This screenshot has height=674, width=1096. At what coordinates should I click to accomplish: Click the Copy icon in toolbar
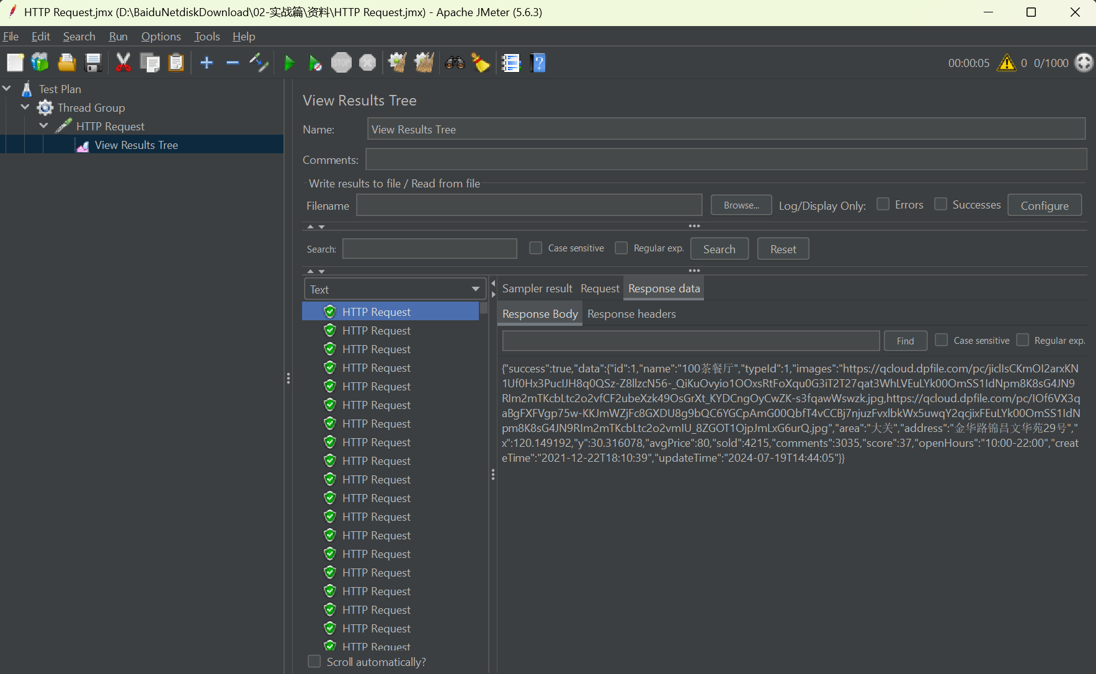(x=149, y=63)
